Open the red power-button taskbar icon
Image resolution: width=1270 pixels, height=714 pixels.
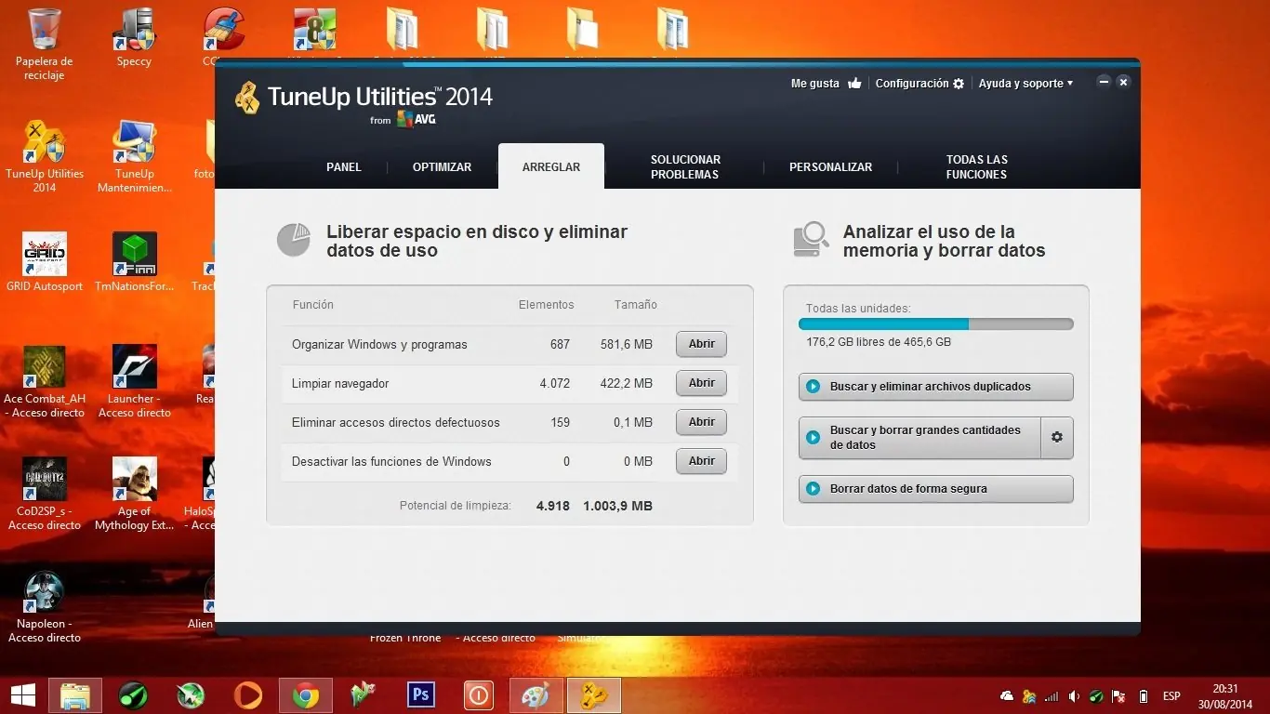[x=479, y=694]
